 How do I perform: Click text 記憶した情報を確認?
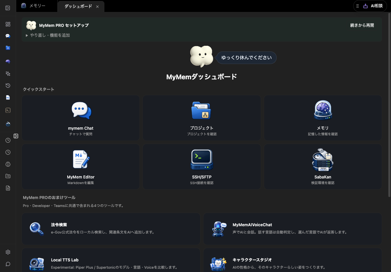pyautogui.click(x=323, y=134)
